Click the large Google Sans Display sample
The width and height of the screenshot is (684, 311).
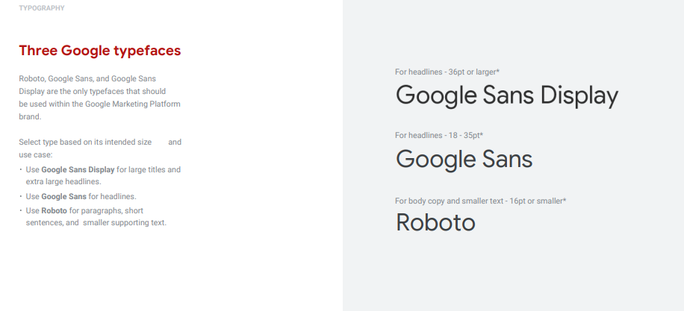click(x=507, y=95)
